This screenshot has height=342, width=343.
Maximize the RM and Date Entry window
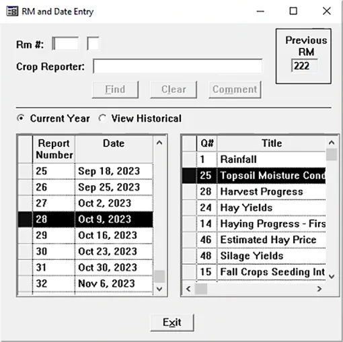[293, 11]
